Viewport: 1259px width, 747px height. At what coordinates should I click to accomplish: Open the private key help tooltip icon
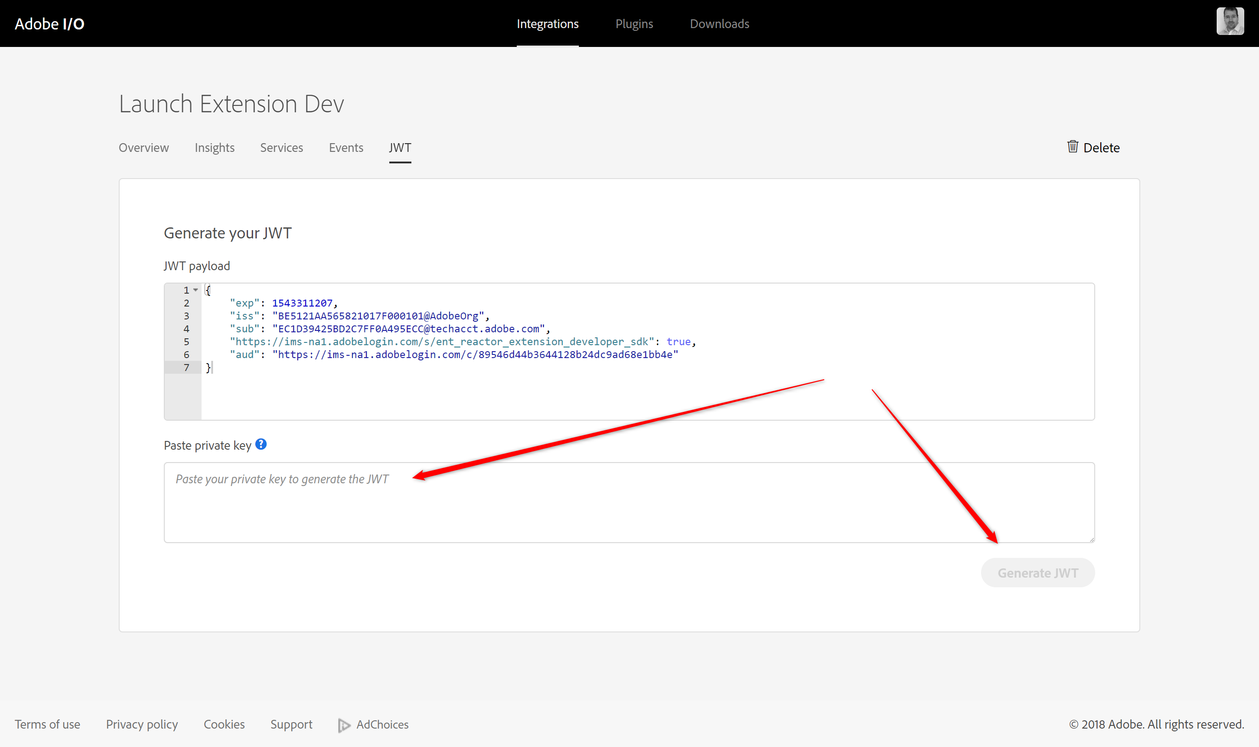260,444
